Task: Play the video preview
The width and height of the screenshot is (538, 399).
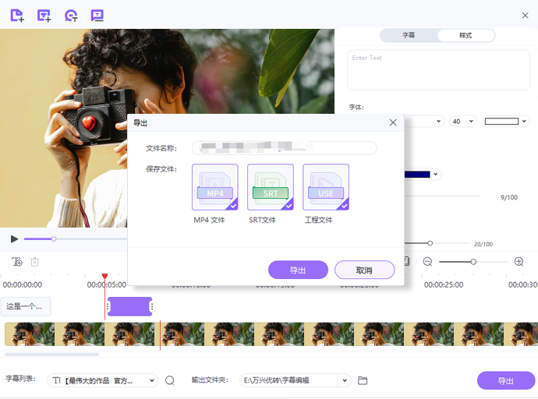Action: pos(14,239)
